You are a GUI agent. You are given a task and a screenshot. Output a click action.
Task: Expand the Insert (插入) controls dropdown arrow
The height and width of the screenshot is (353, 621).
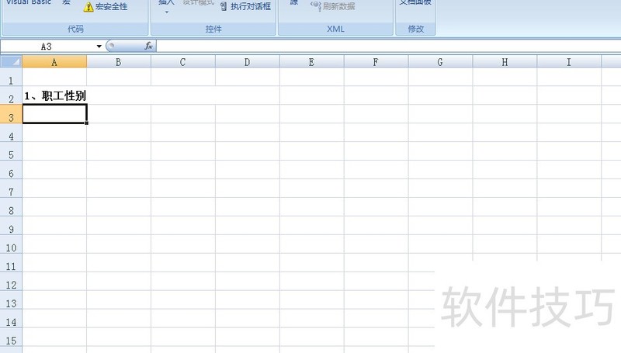(167, 12)
